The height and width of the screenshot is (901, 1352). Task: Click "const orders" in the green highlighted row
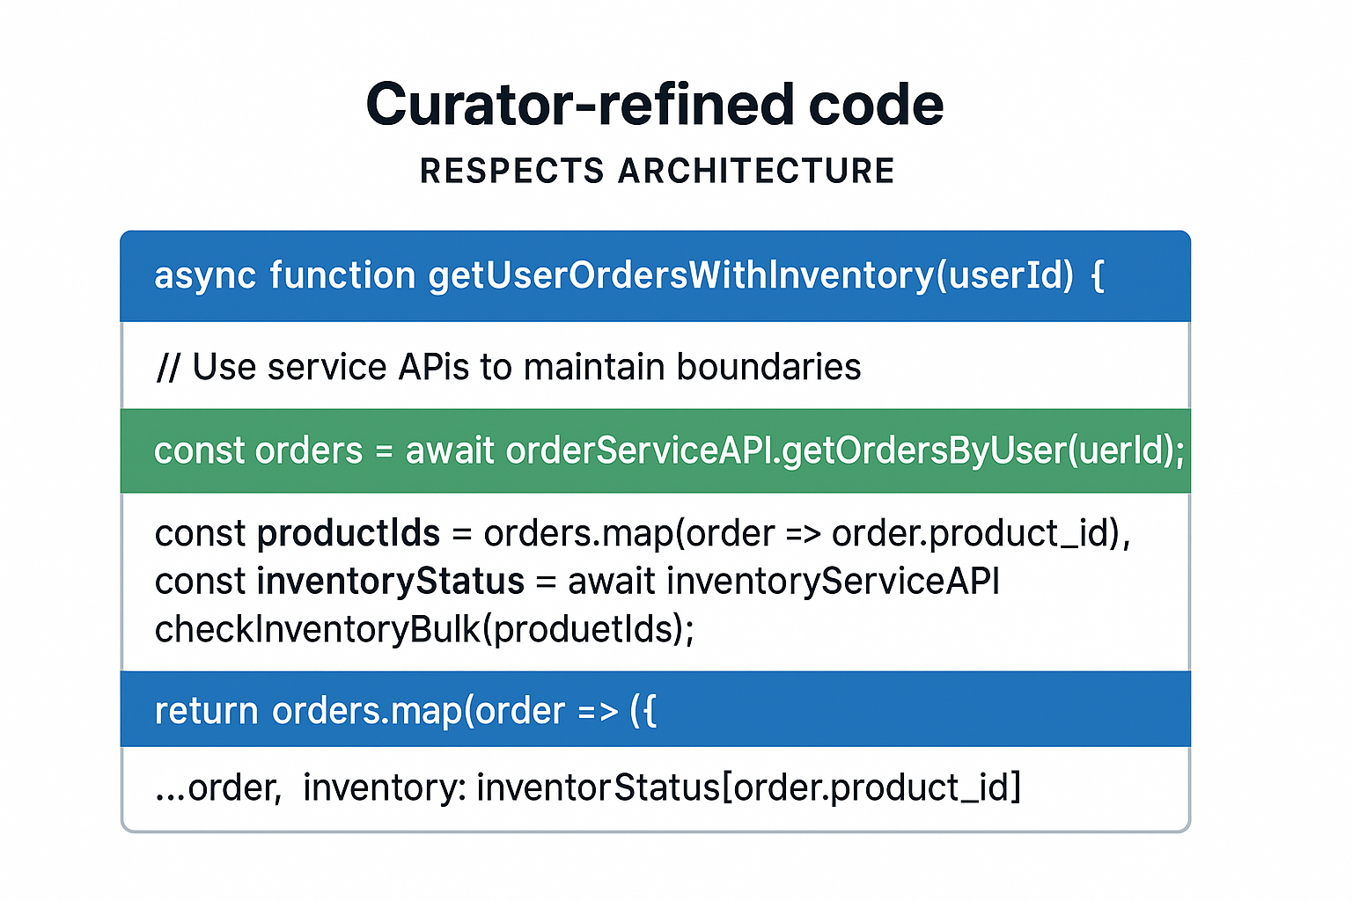[x=258, y=451]
